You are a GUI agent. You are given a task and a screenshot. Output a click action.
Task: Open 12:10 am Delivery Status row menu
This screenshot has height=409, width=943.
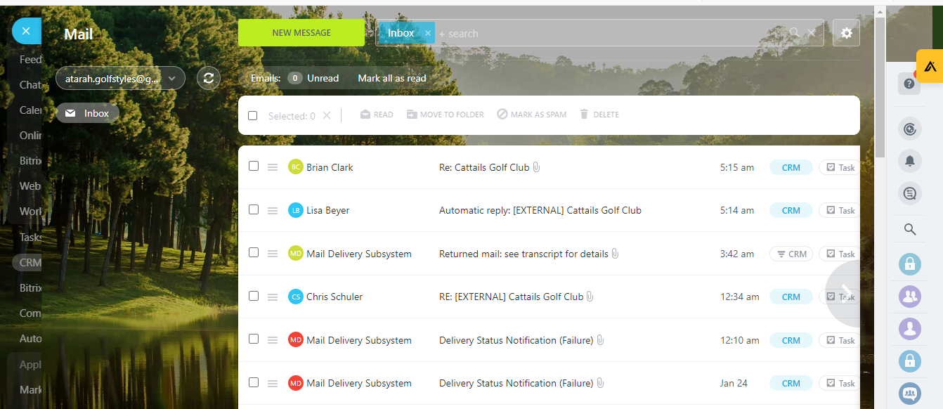pos(273,340)
